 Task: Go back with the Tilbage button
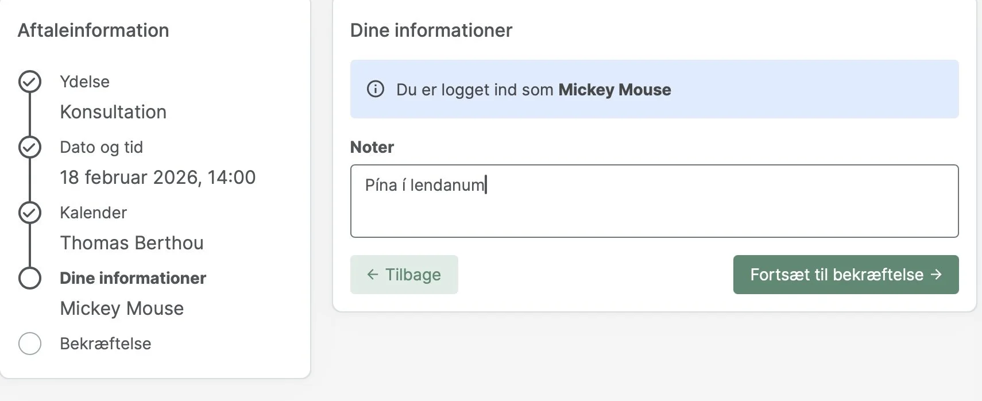click(404, 275)
